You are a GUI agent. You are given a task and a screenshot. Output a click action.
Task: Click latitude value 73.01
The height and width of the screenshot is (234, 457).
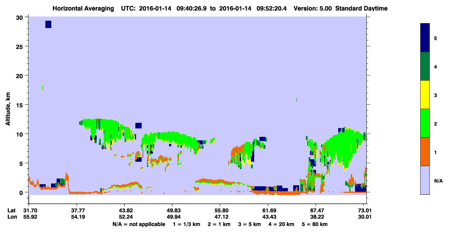pos(365,210)
